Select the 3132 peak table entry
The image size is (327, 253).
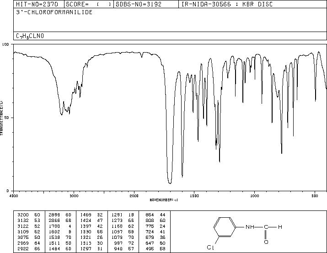pos(29,221)
